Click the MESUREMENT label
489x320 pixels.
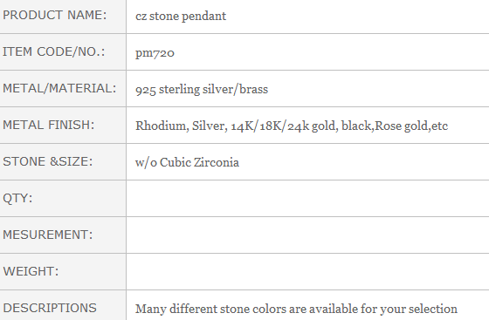point(48,235)
